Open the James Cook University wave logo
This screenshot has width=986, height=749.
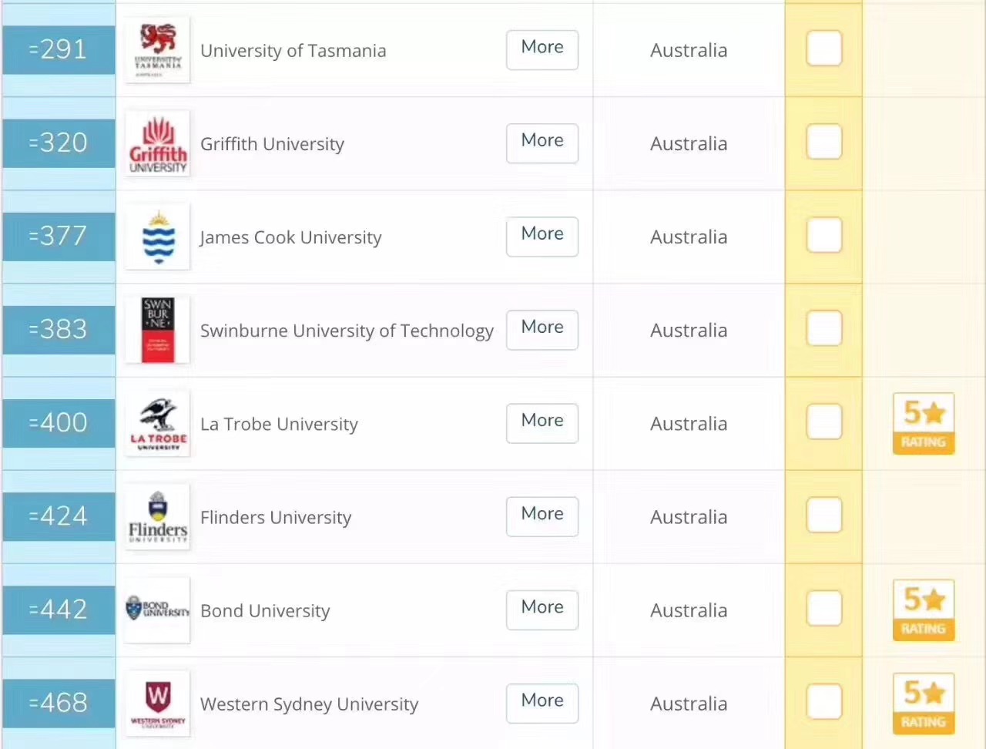click(x=157, y=237)
